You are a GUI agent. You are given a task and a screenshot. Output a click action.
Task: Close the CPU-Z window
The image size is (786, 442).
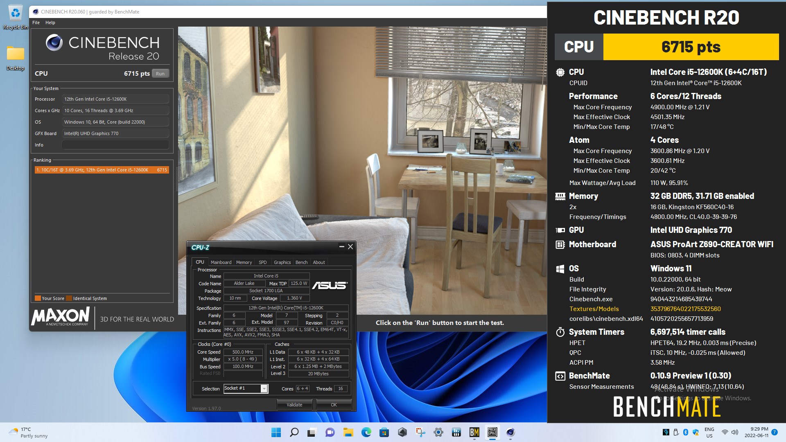pos(350,247)
